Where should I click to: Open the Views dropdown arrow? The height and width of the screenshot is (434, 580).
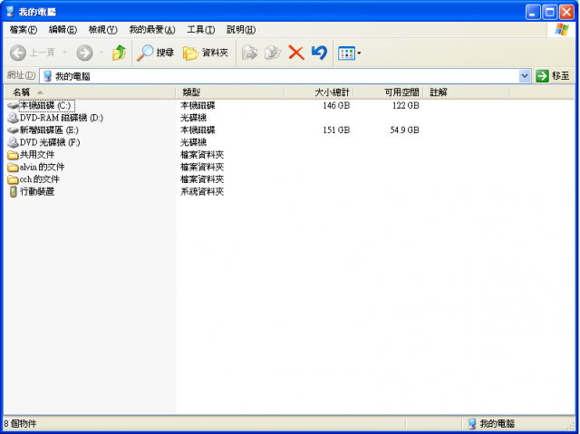[x=359, y=53]
